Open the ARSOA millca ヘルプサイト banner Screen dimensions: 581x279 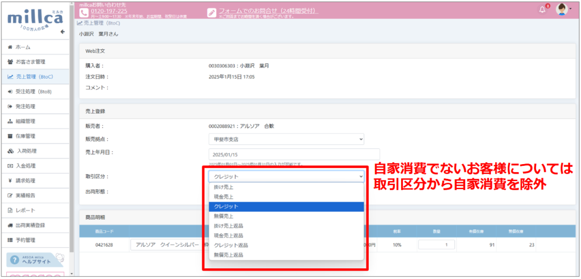[35, 260]
